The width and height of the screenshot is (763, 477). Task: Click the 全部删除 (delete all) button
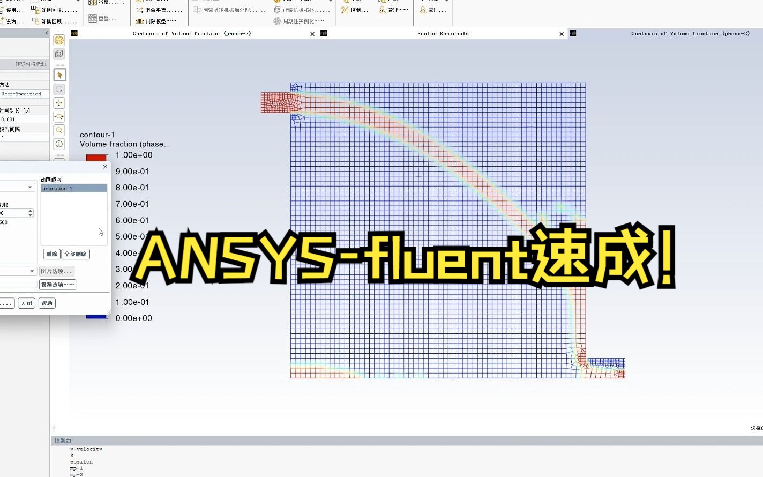(76, 254)
